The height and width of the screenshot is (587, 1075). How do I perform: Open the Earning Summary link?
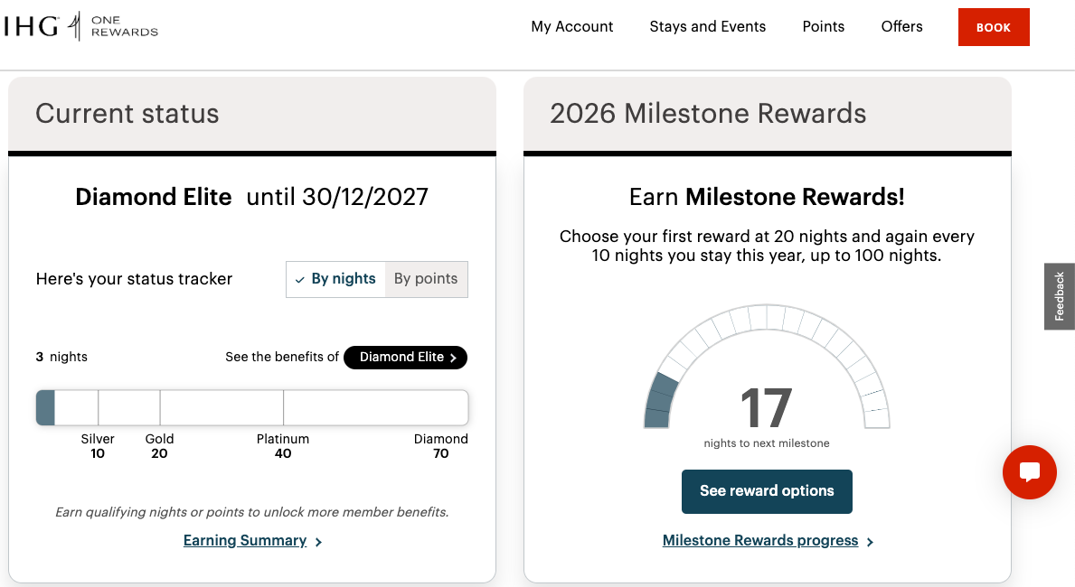[245, 541]
